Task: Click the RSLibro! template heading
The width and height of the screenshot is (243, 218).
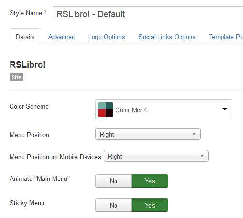Action: [x=28, y=65]
